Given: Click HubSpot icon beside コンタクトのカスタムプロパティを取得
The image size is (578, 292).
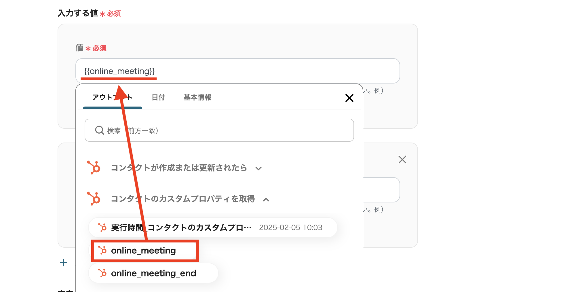Looking at the screenshot, I should click(x=94, y=199).
